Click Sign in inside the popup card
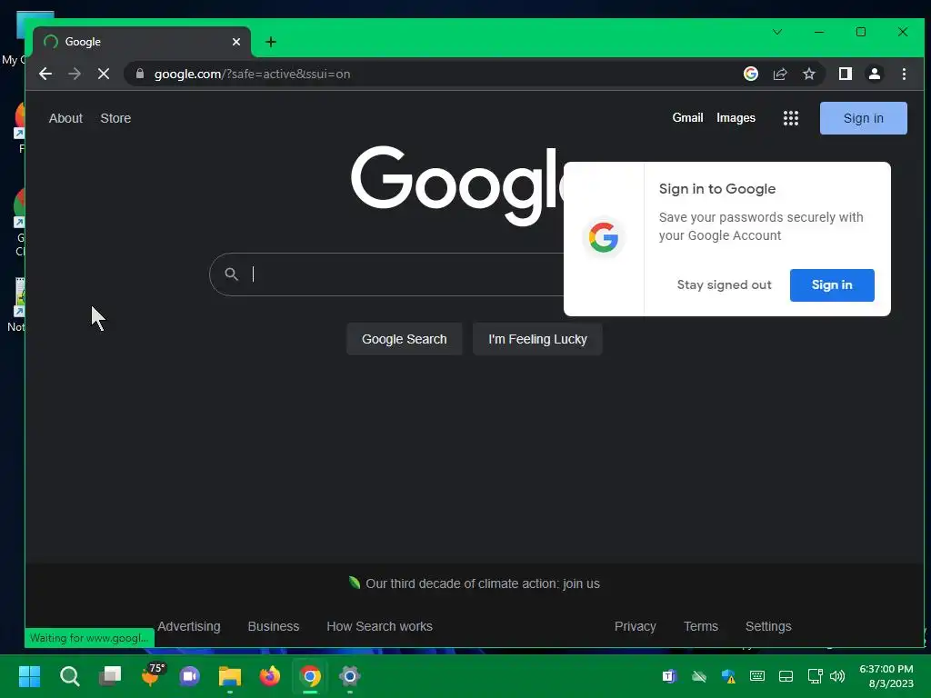The image size is (931, 698). [832, 284]
